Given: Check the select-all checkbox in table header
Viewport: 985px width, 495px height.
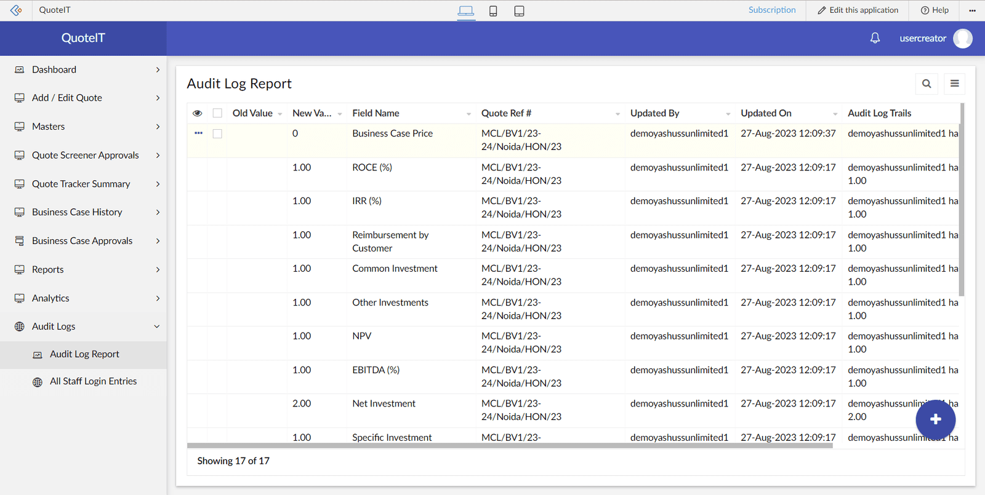Looking at the screenshot, I should coord(217,113).
